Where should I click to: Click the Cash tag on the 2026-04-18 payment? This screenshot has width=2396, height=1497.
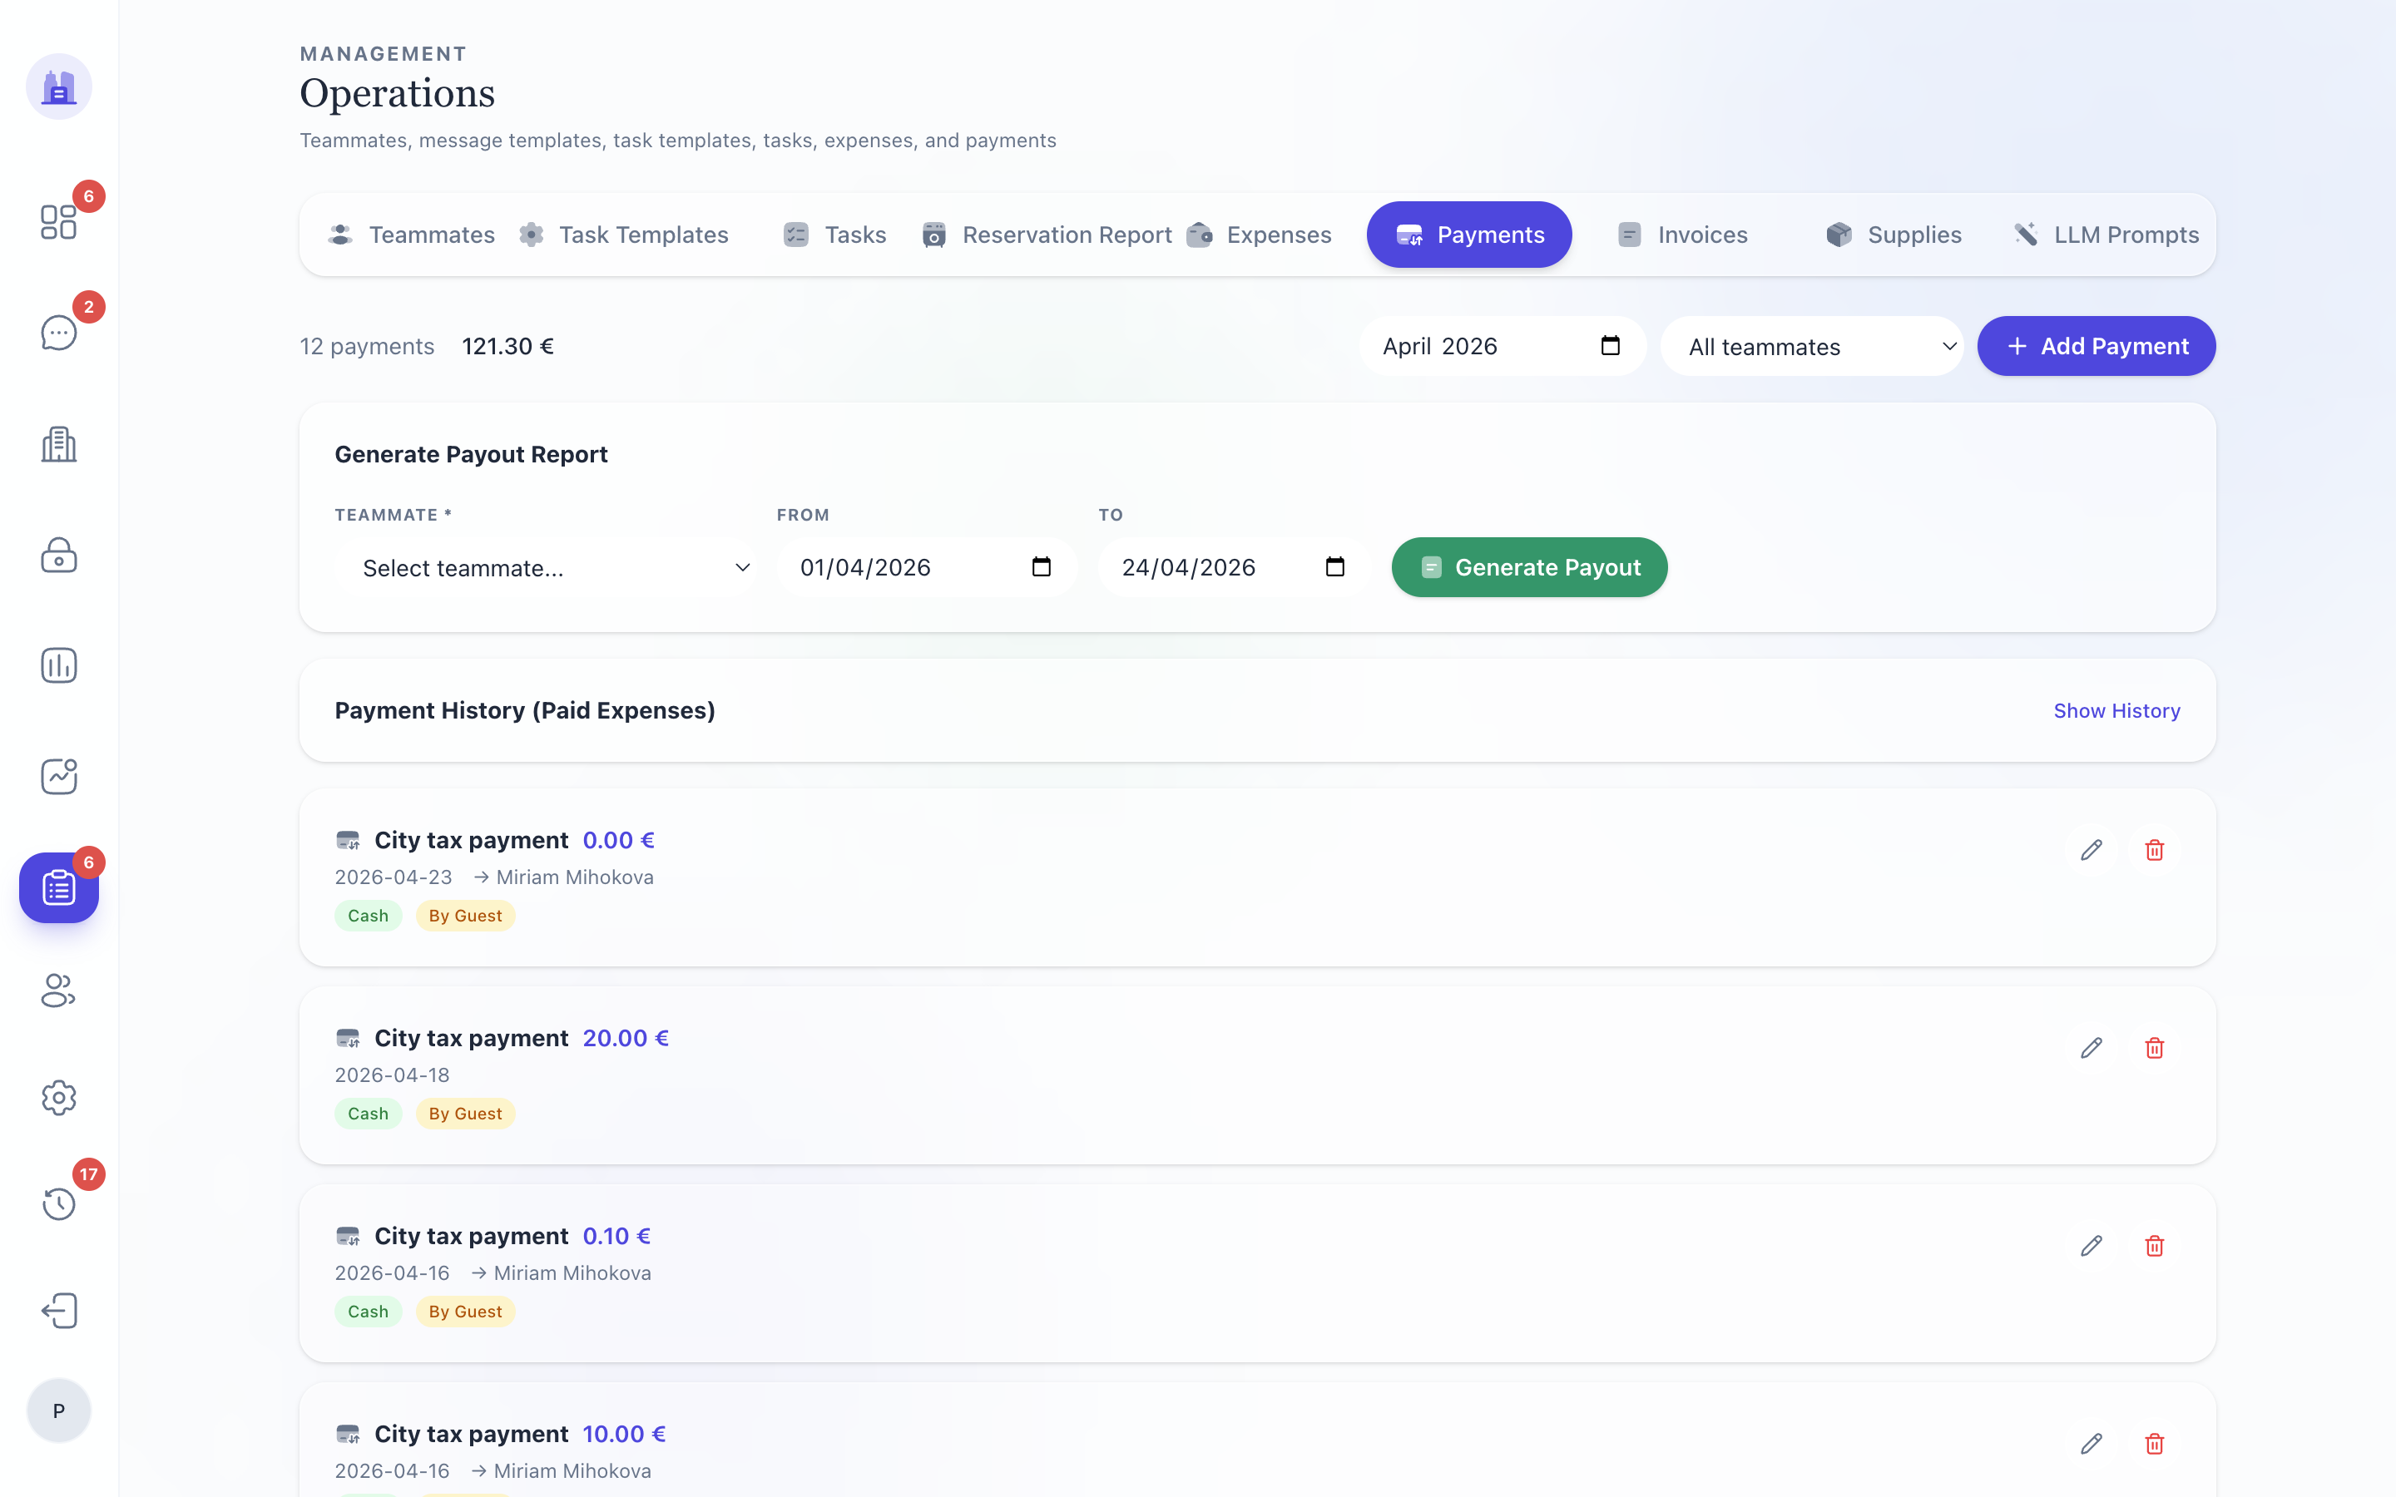[x=369, y=1114]
